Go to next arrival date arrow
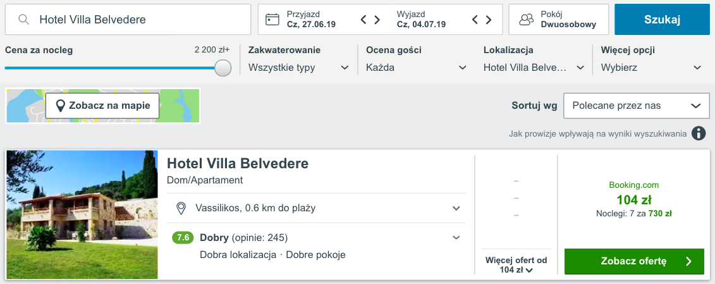 [377, 20]
